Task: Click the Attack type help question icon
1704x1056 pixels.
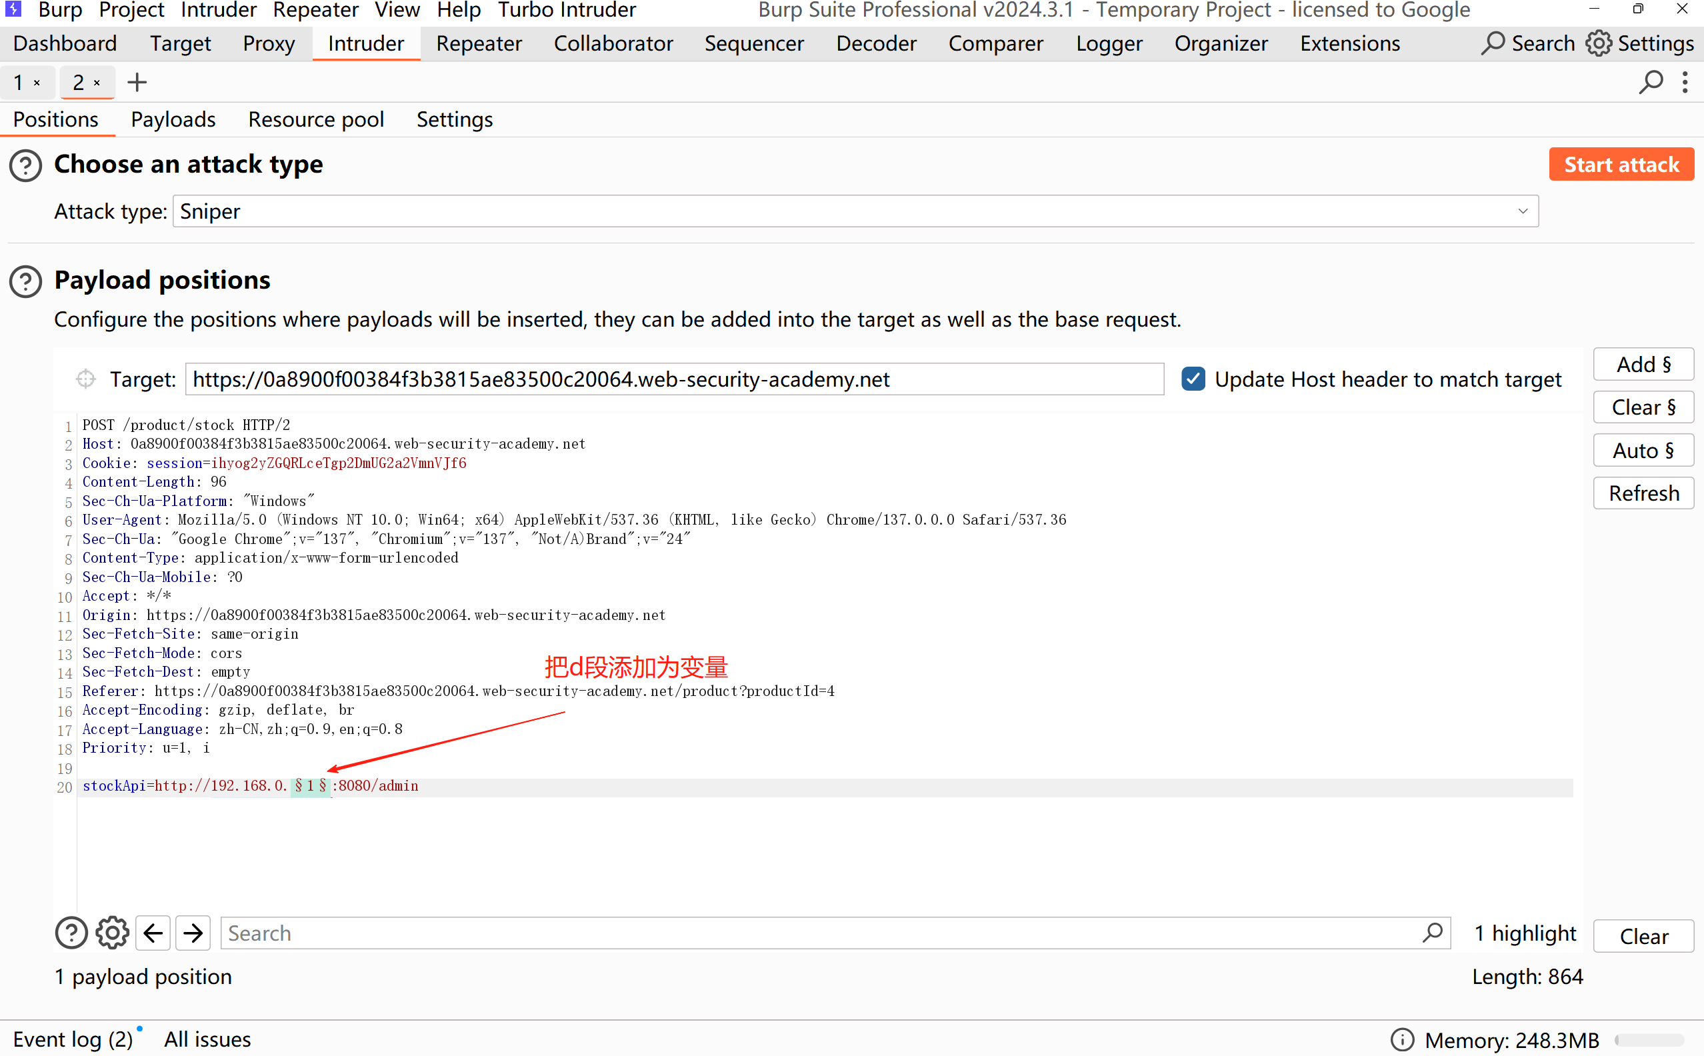Action: [26, 165]
